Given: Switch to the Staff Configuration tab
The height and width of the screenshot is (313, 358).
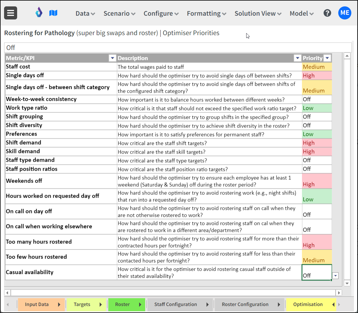Looking at the screenshot, I should [x=176, y=305].
